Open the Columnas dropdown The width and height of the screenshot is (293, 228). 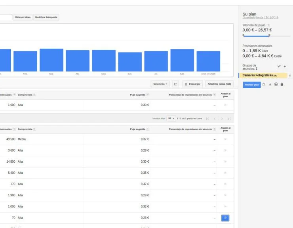pyautogui.click(x=160, y=84)
